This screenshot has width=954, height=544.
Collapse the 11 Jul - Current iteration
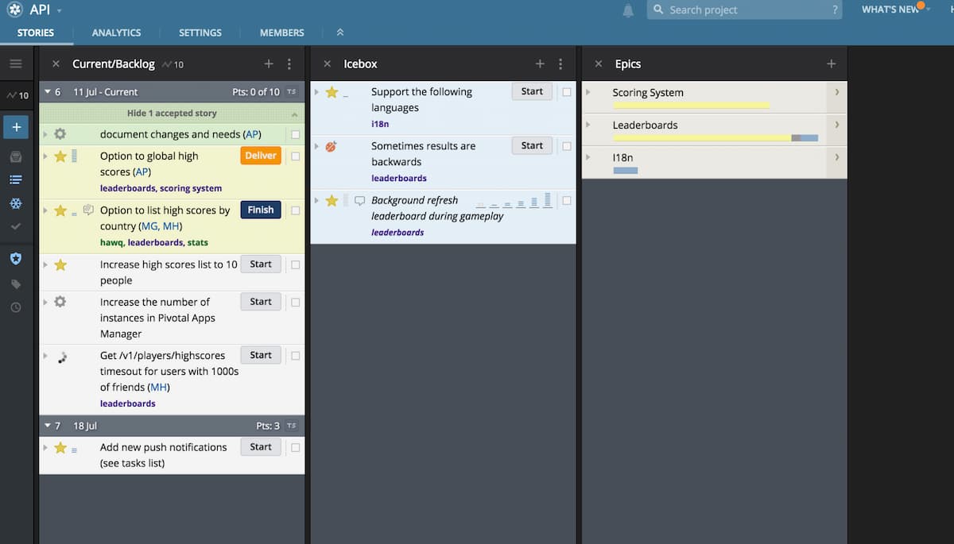click(48, 92)
